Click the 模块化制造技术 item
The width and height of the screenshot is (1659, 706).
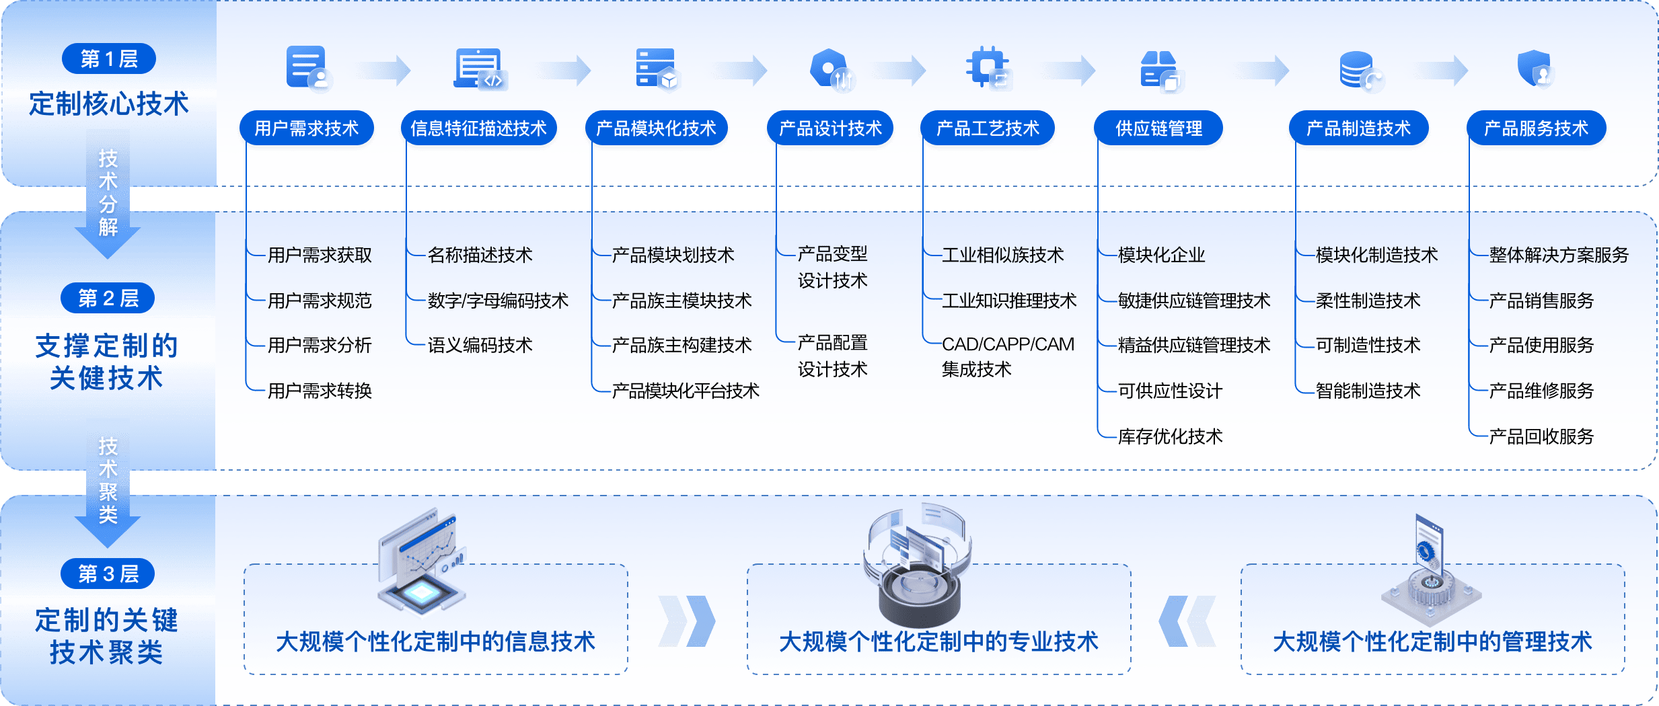(1376, 255)
